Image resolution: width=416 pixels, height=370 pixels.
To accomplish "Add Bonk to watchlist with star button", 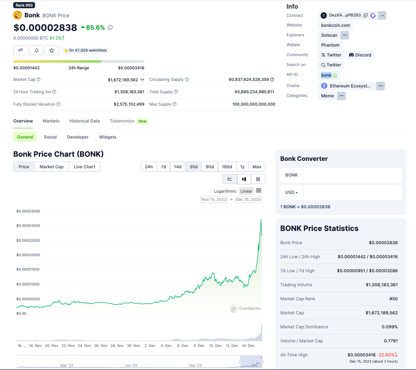I will 52,50.
